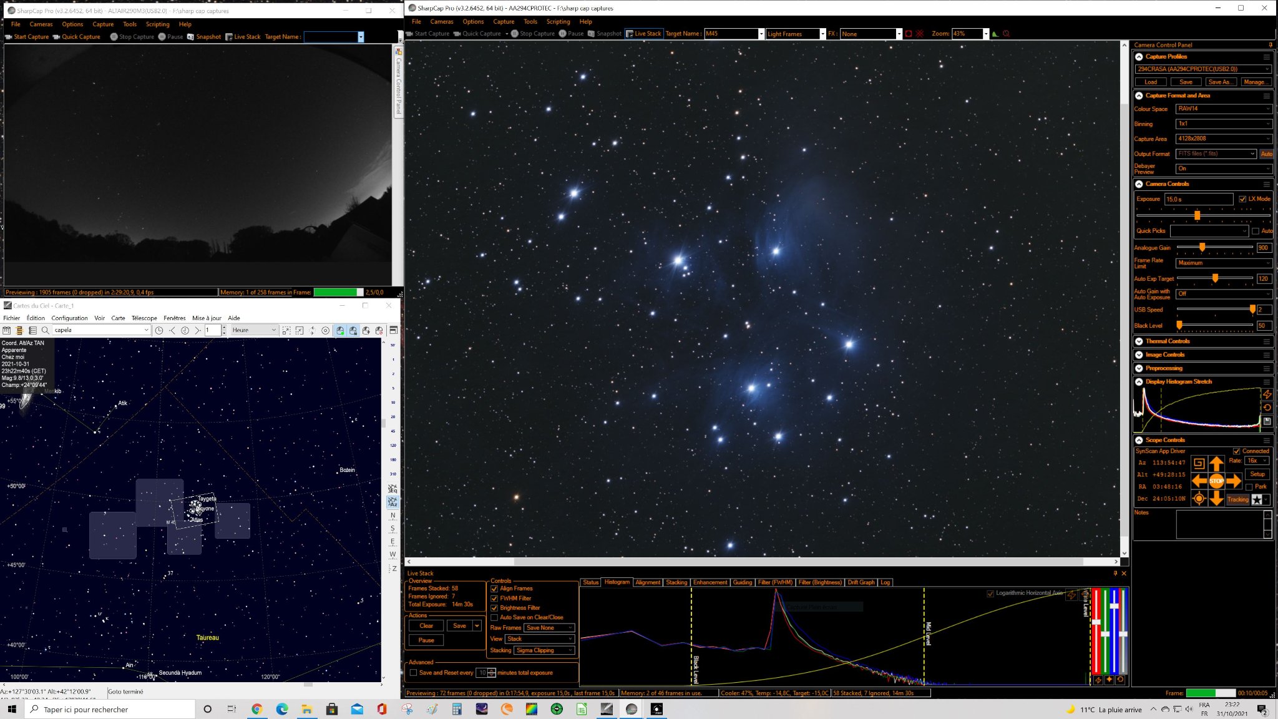Click the Az mount mode icon beside the chart
Image resolution: width=1278 pixels, height=719 pixels.
pyautogui.click(x=393, y=502)
